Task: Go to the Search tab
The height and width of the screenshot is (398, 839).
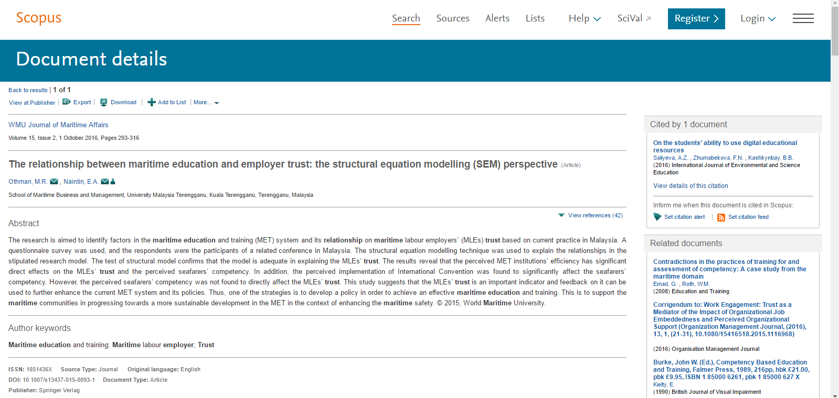Action: (x=406, y=18)
